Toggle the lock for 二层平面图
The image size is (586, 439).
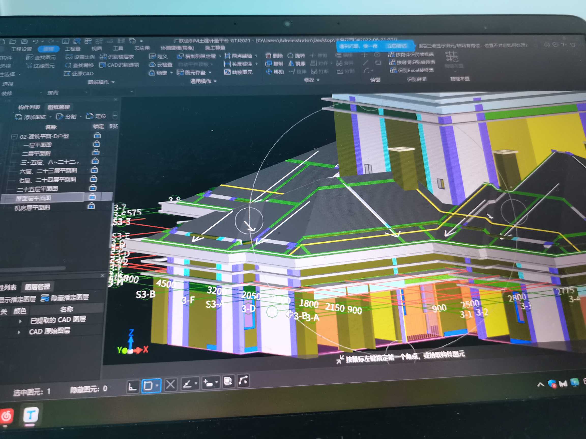[x=96, y=152]
